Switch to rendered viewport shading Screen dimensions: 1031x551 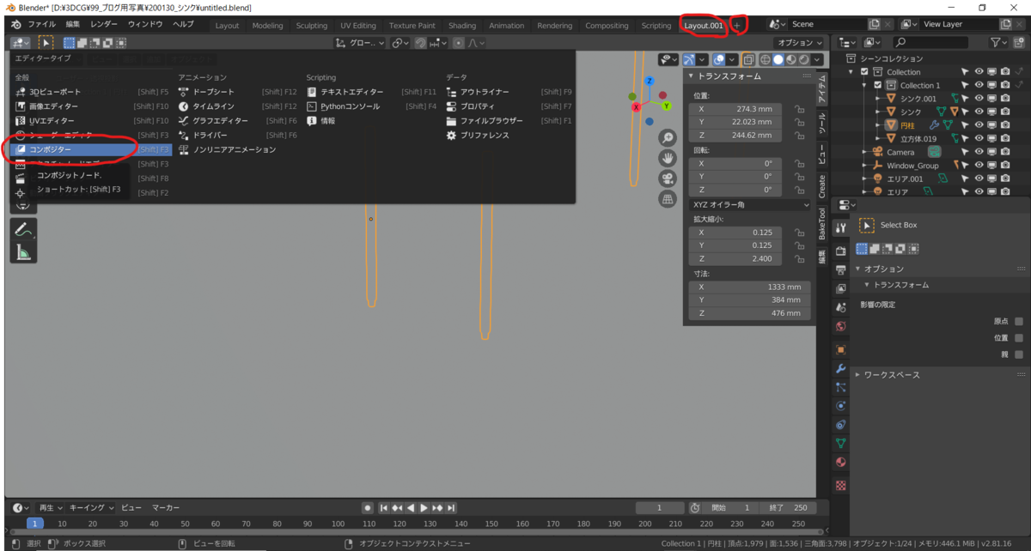tap(803, 60)
